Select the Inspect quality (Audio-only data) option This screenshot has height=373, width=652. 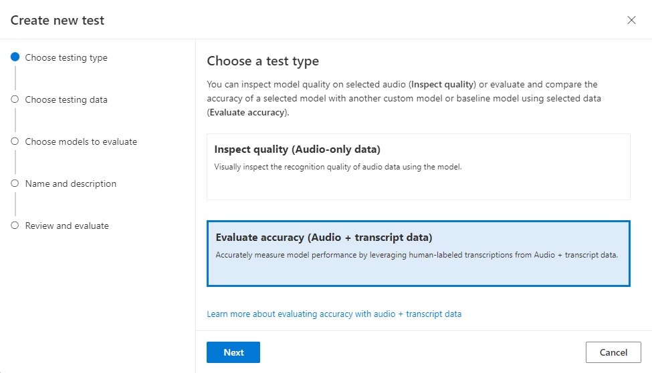(x=418, y=167)
